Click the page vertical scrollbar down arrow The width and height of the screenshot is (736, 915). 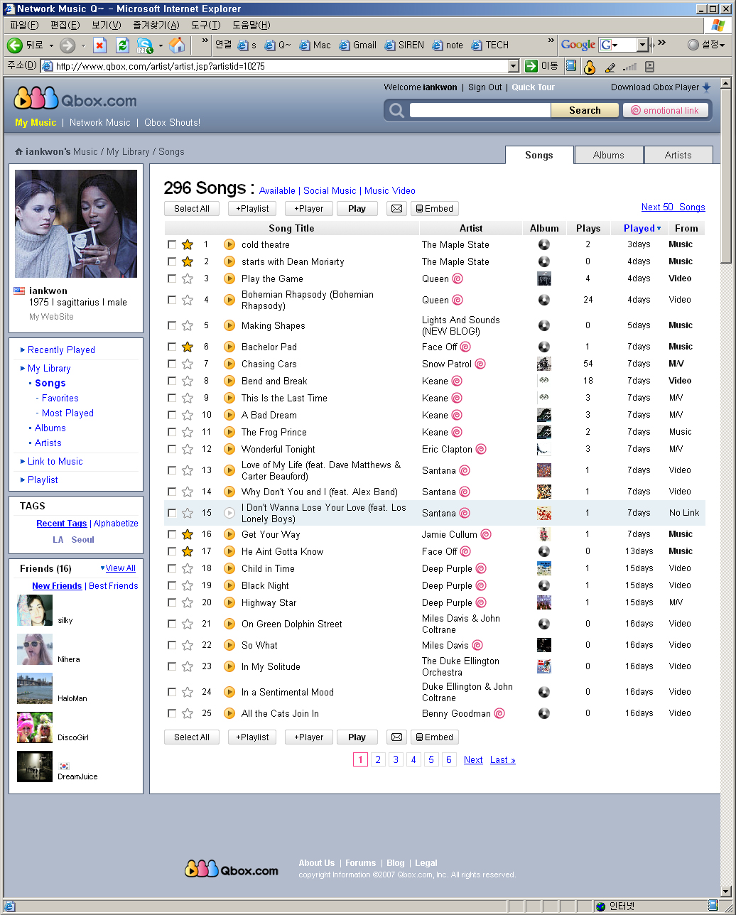pyautogui.click(x=726, y=891)
